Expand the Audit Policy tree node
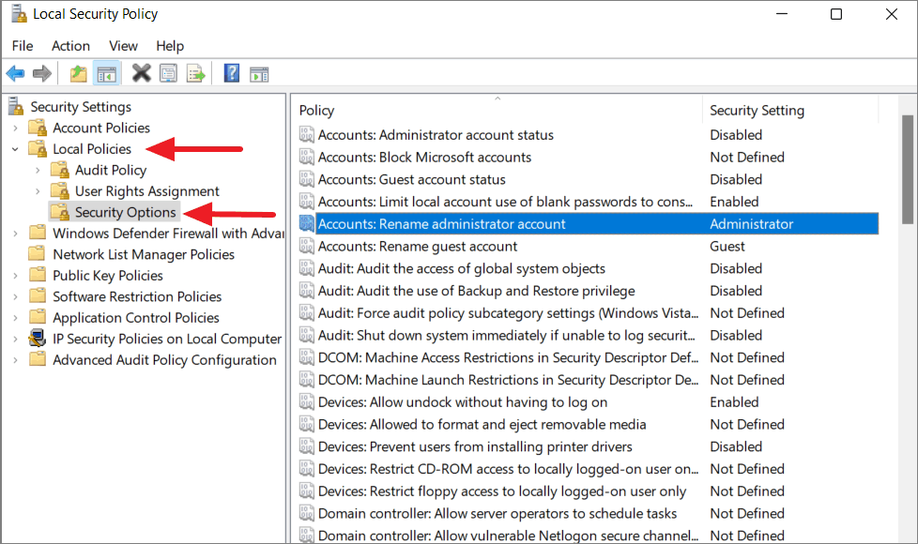This screenshot has height=544, width=918. [38, 170]
